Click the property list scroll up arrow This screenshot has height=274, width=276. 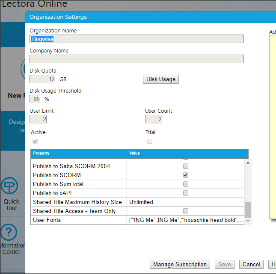tap(248, 163)
